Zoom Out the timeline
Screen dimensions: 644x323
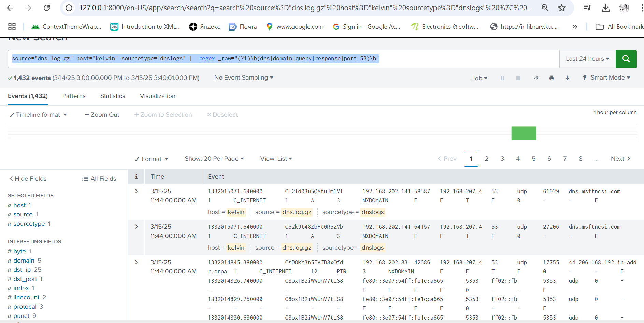click(102, 115)
